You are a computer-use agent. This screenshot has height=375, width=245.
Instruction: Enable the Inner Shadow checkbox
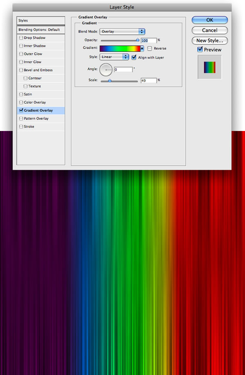(21, 46)
